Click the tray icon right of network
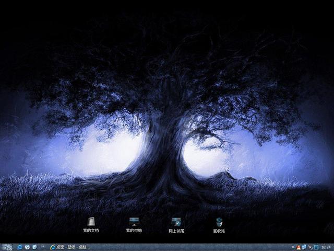The width and height of the screenshot is (334, 251). click(310, 247)
